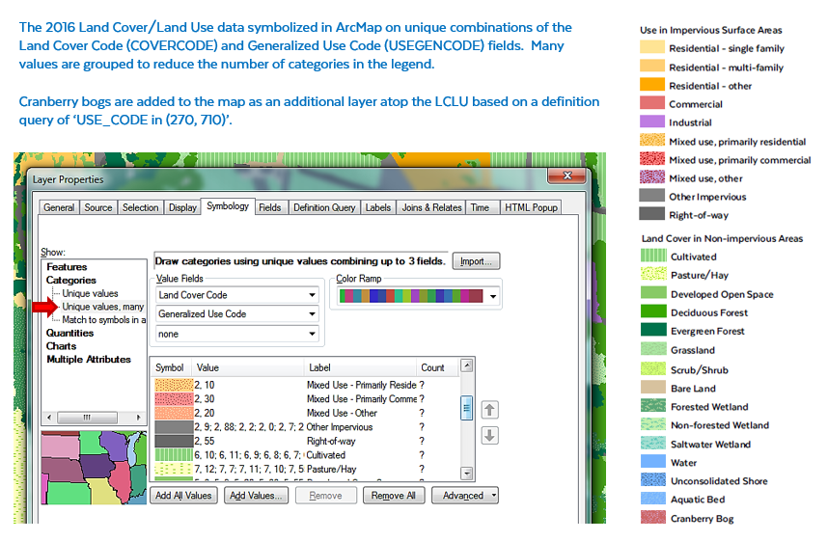Screen dimensions: 828x541
Task: Click the Pasture/Hay symbol in the list
Action: point(174,469)
